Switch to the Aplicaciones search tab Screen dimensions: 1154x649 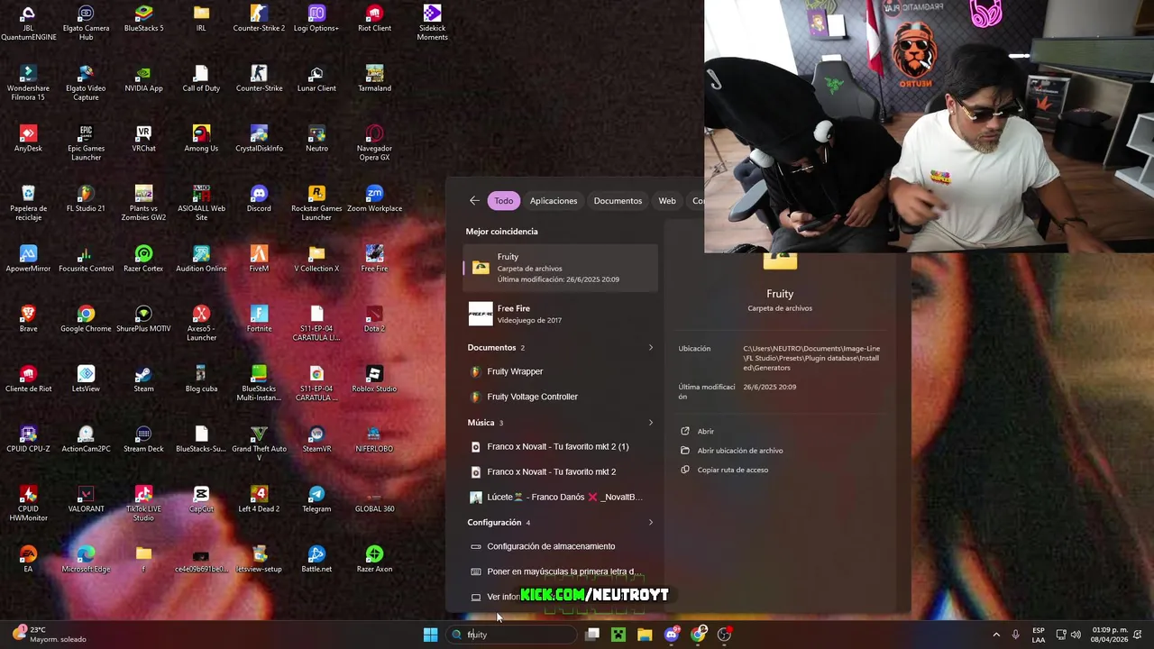click(554, 200)
